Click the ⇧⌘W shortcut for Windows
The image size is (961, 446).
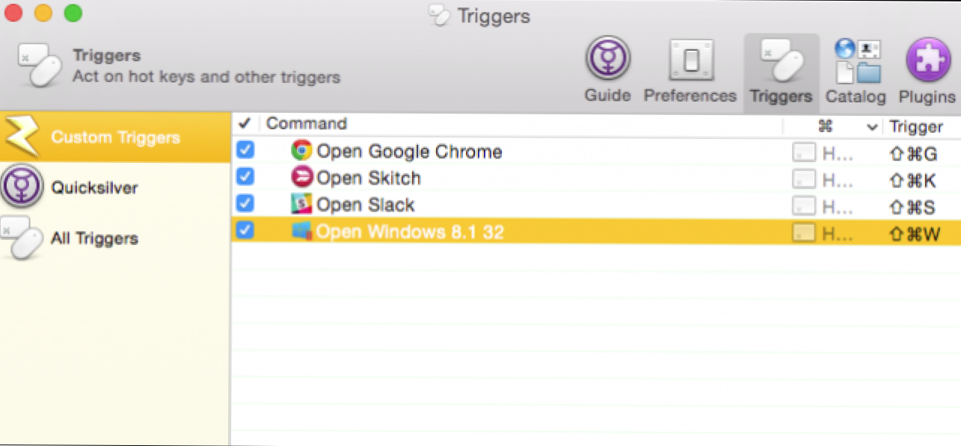tap(914, 234)
